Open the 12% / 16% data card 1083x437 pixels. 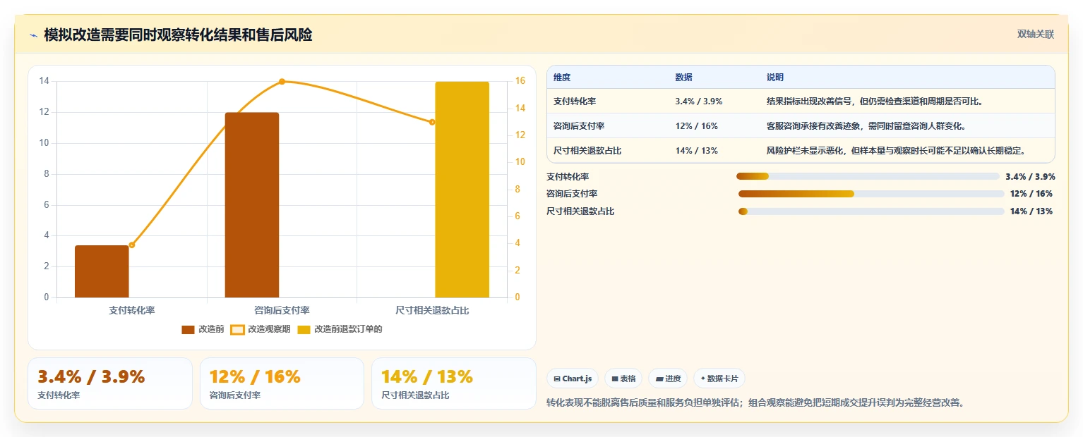pos(282,383)
